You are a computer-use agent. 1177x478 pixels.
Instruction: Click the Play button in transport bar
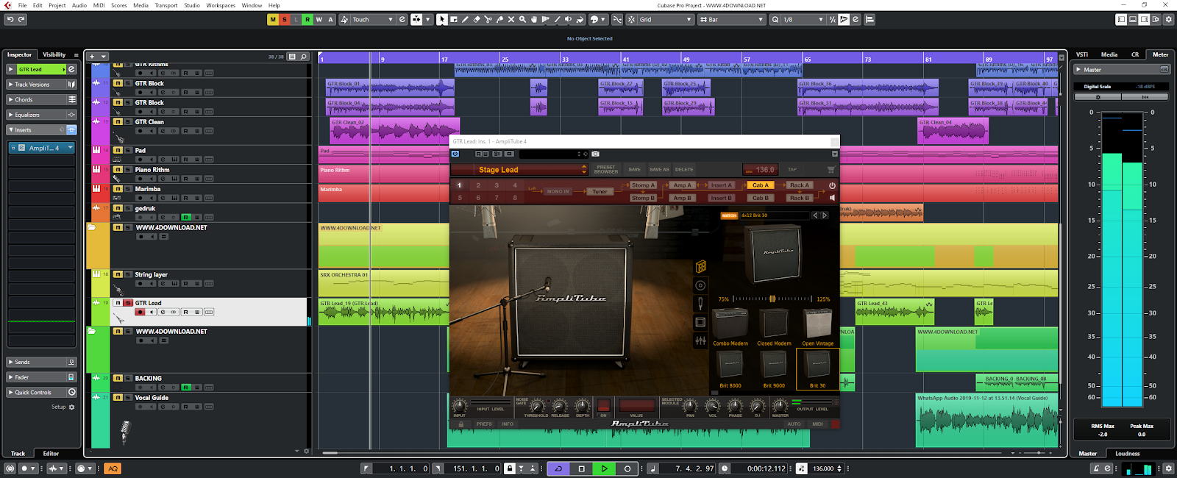coord(604,468)
